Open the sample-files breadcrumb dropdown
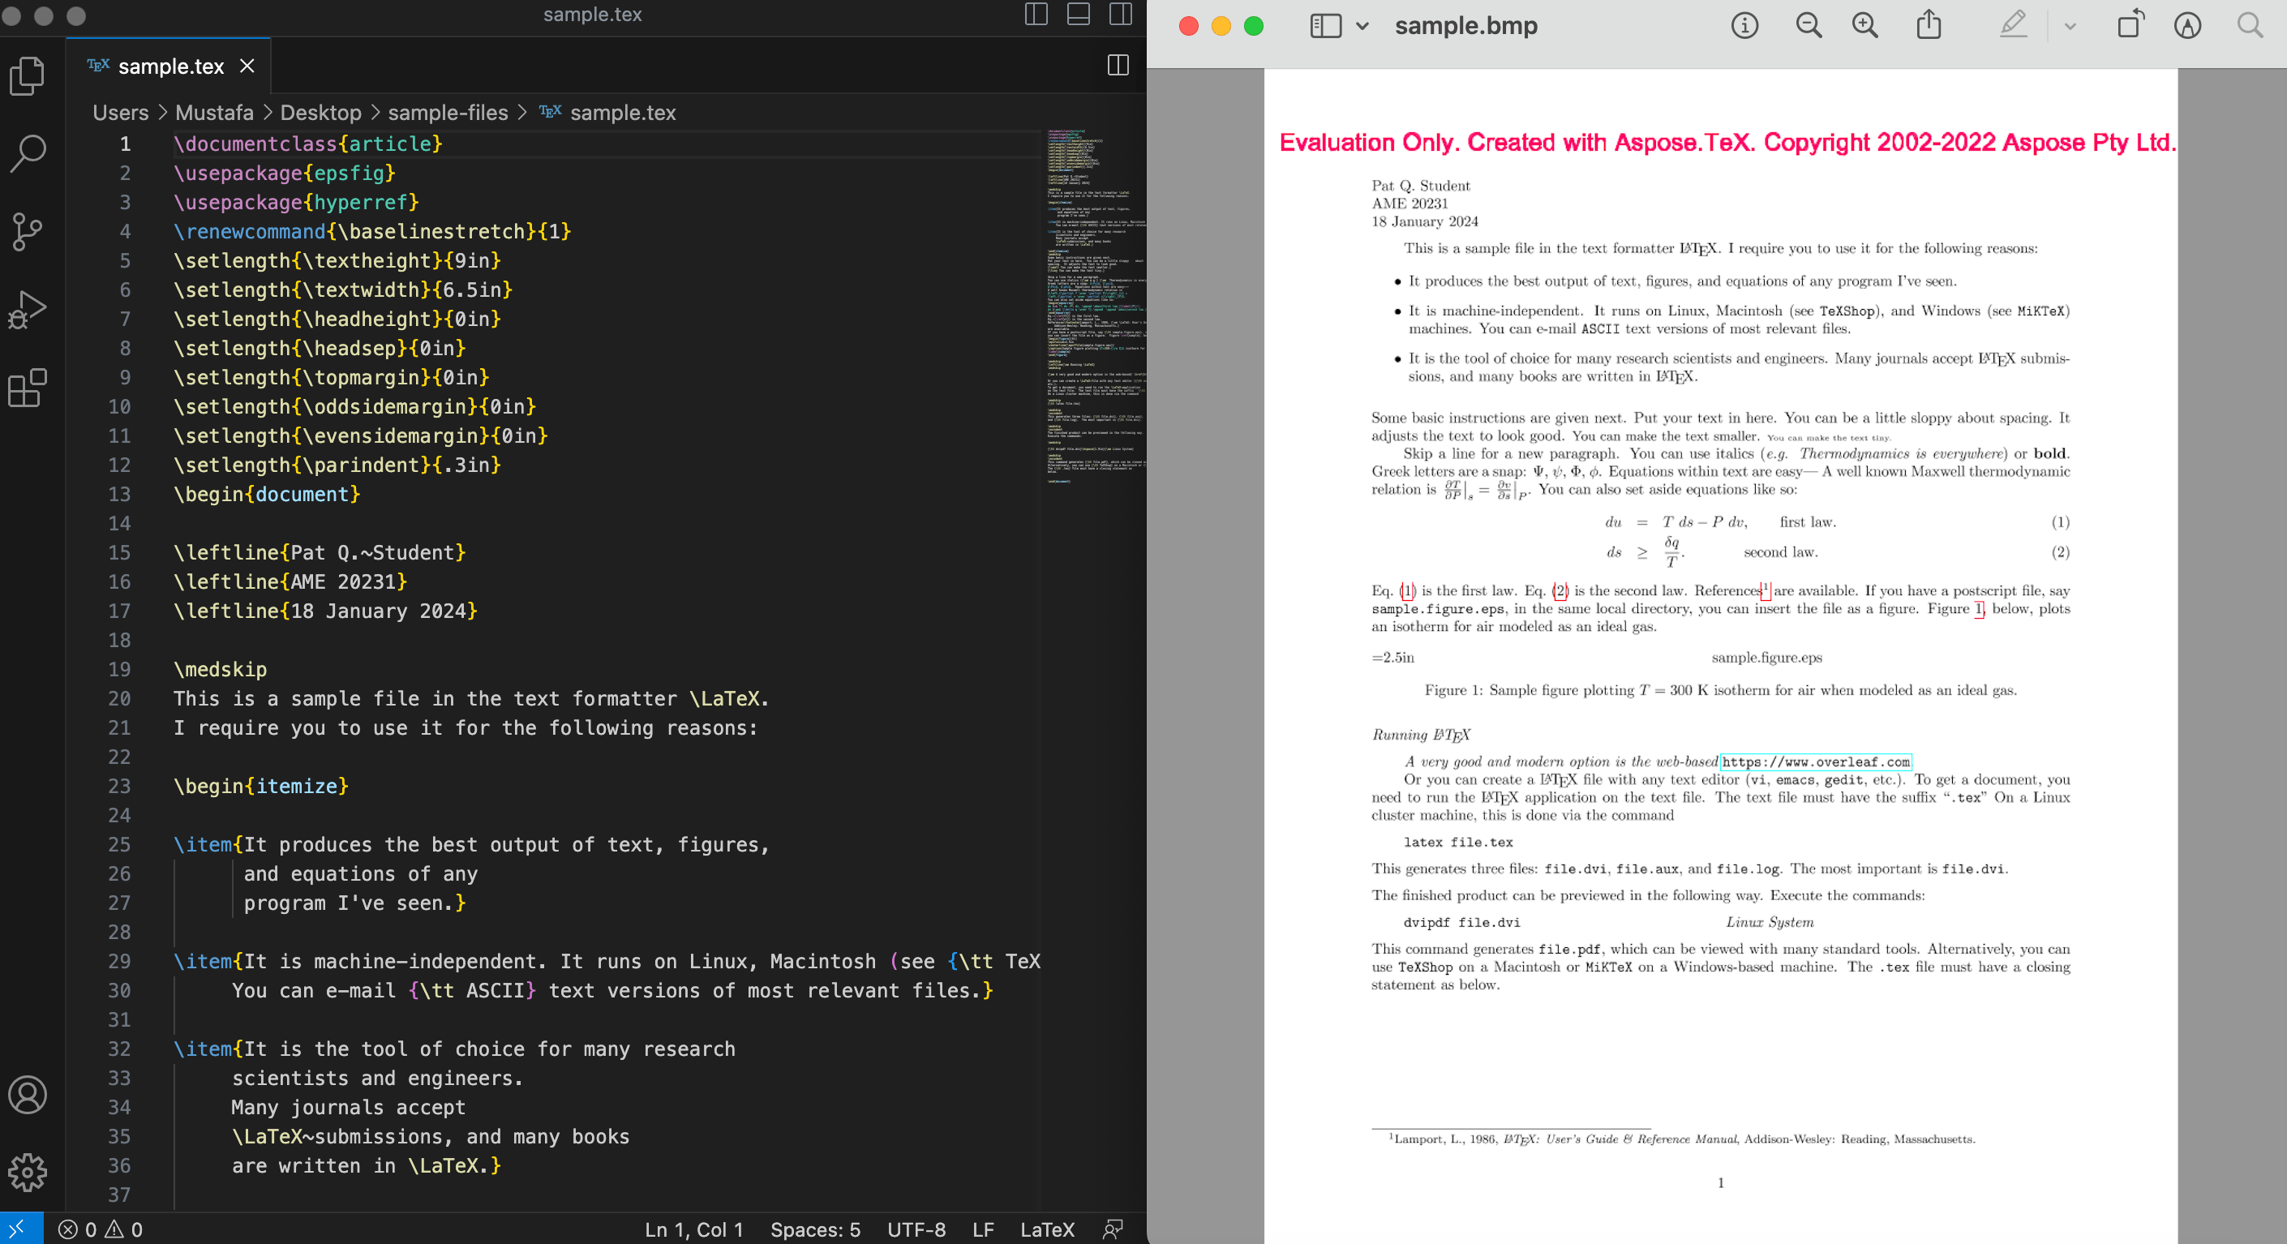 (447, 113)
